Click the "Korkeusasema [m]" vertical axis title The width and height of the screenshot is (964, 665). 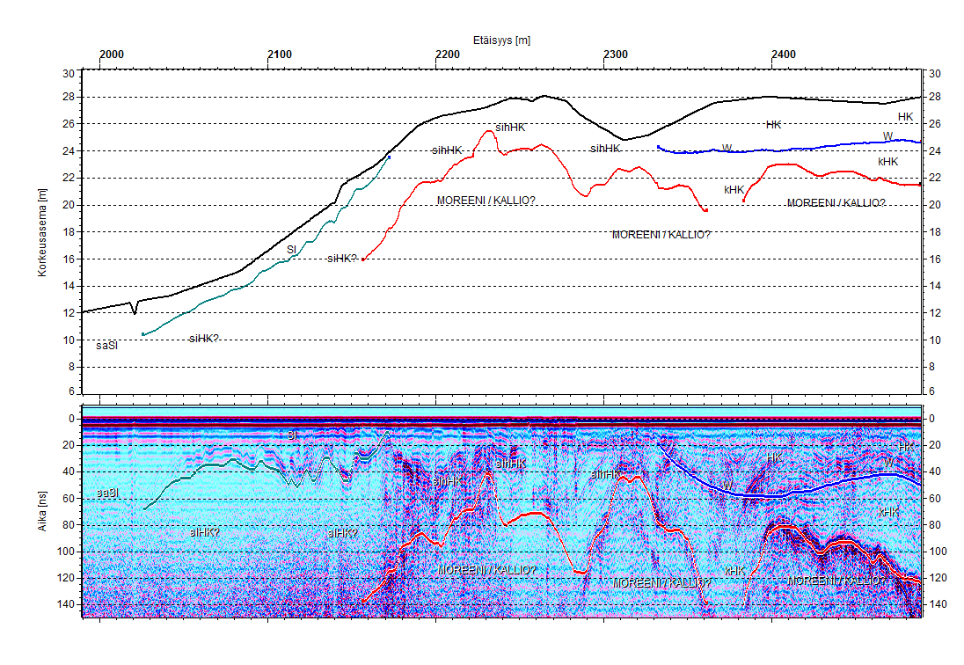tap(42, 232)
